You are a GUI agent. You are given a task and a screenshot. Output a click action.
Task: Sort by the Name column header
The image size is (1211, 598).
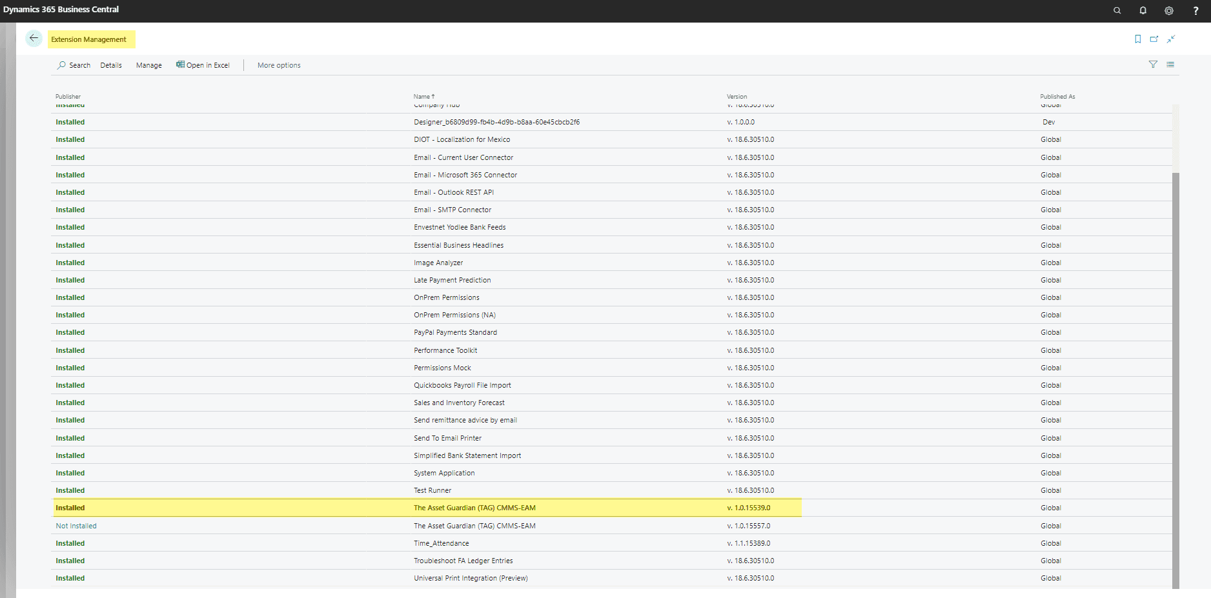pyautogui.click(x=423, y=97)
